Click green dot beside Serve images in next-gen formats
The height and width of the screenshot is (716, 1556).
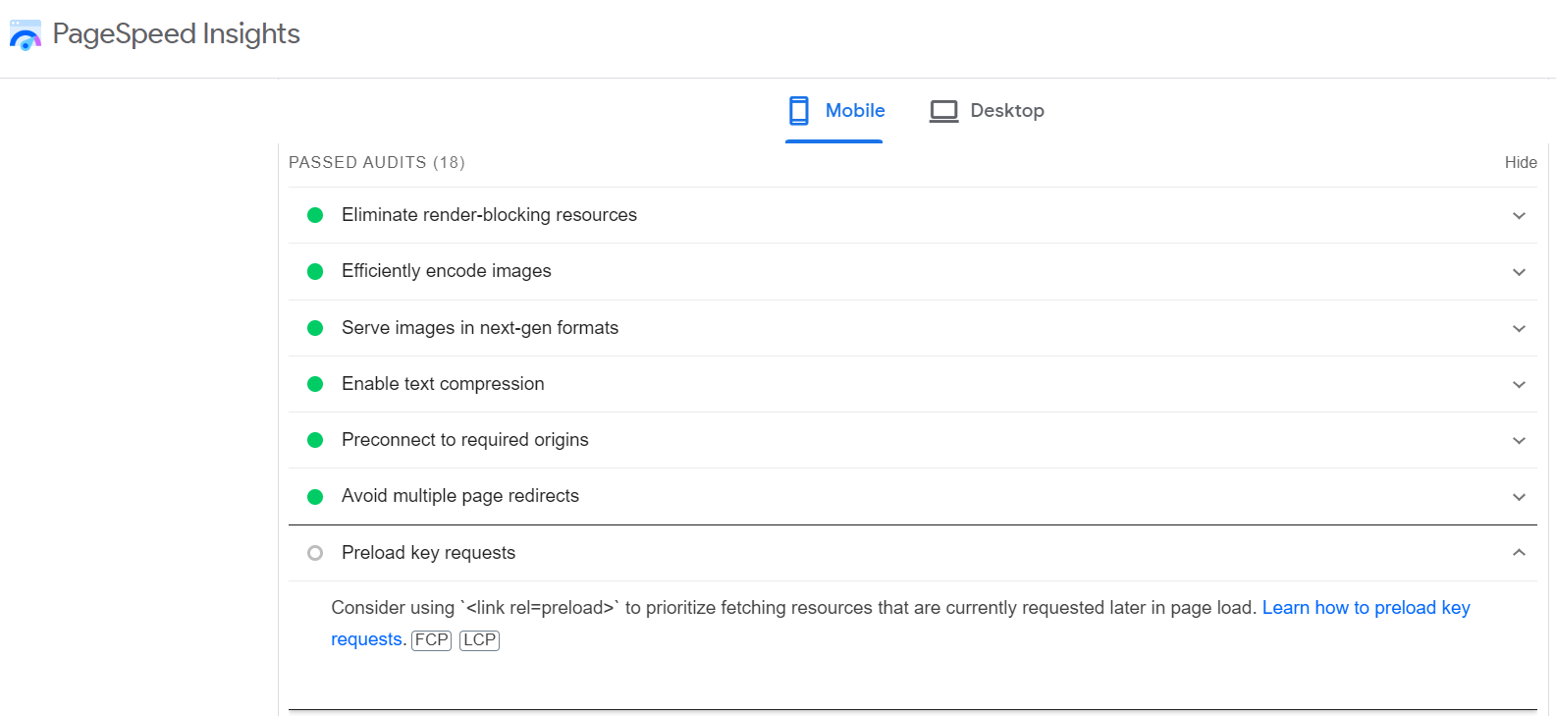click(315, 328)
